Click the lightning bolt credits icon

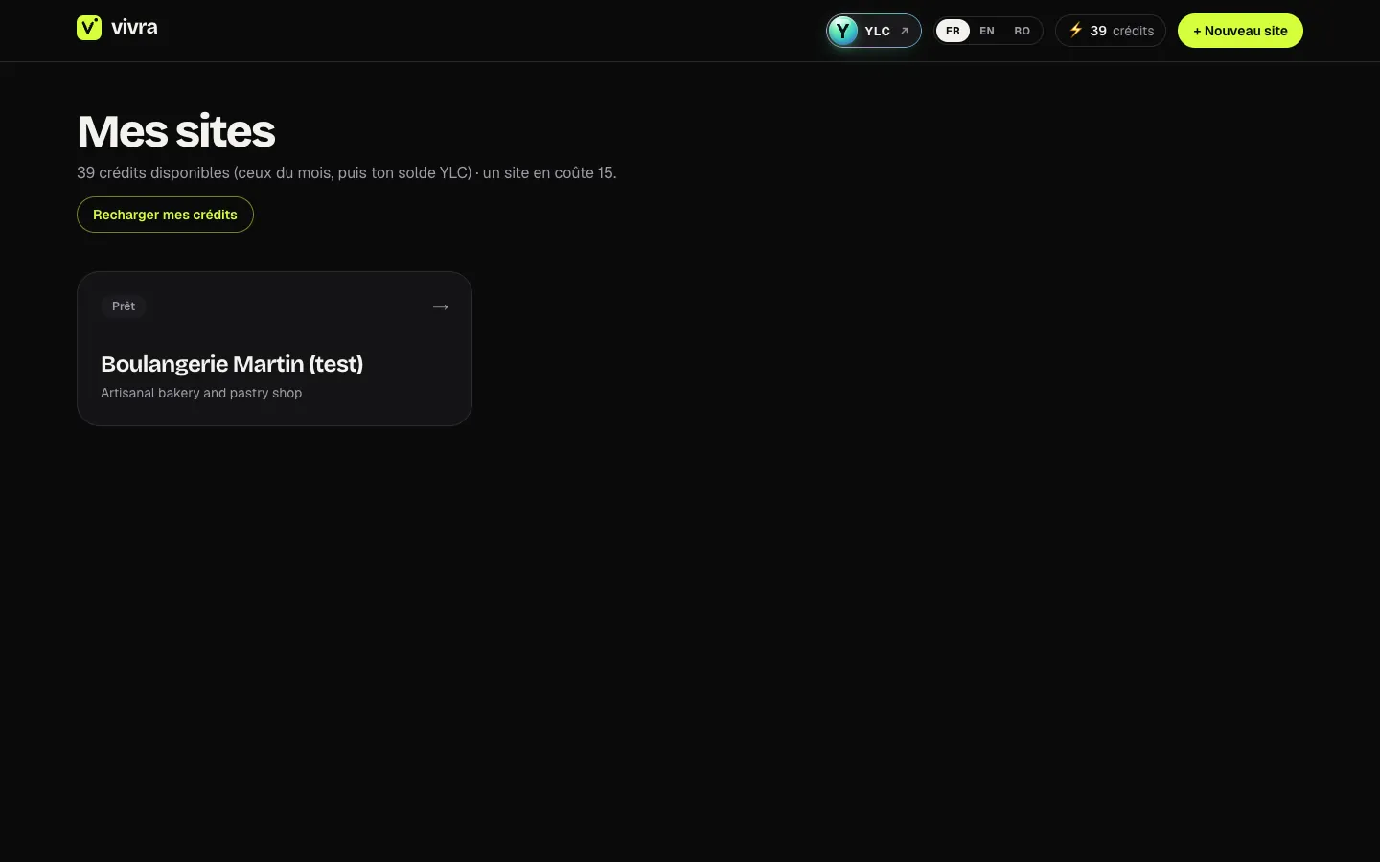click(1076, 31)
